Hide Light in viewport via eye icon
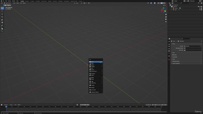 click(x=200, y=10)
